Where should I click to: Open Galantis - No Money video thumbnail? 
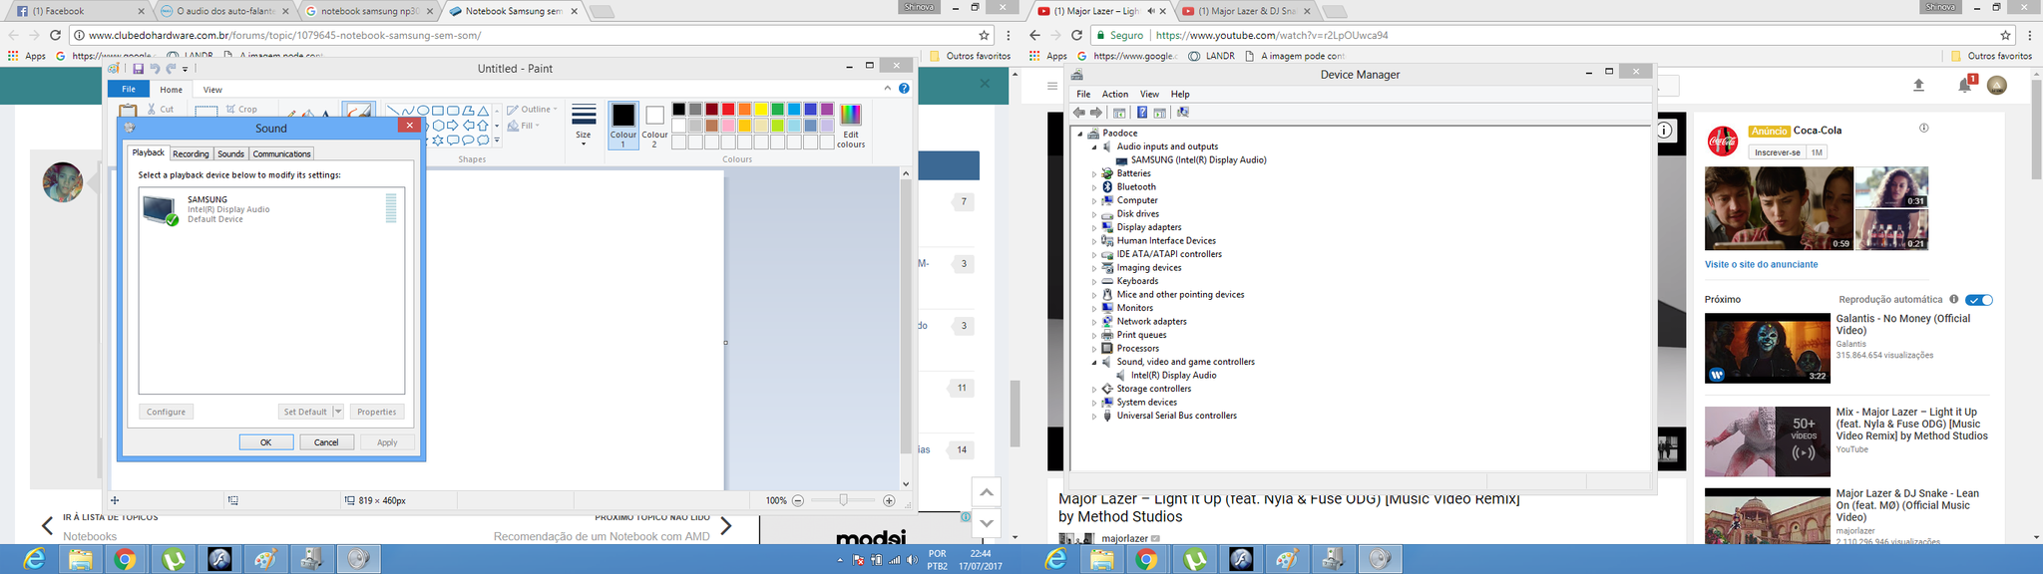click(x=1768, y=348)
